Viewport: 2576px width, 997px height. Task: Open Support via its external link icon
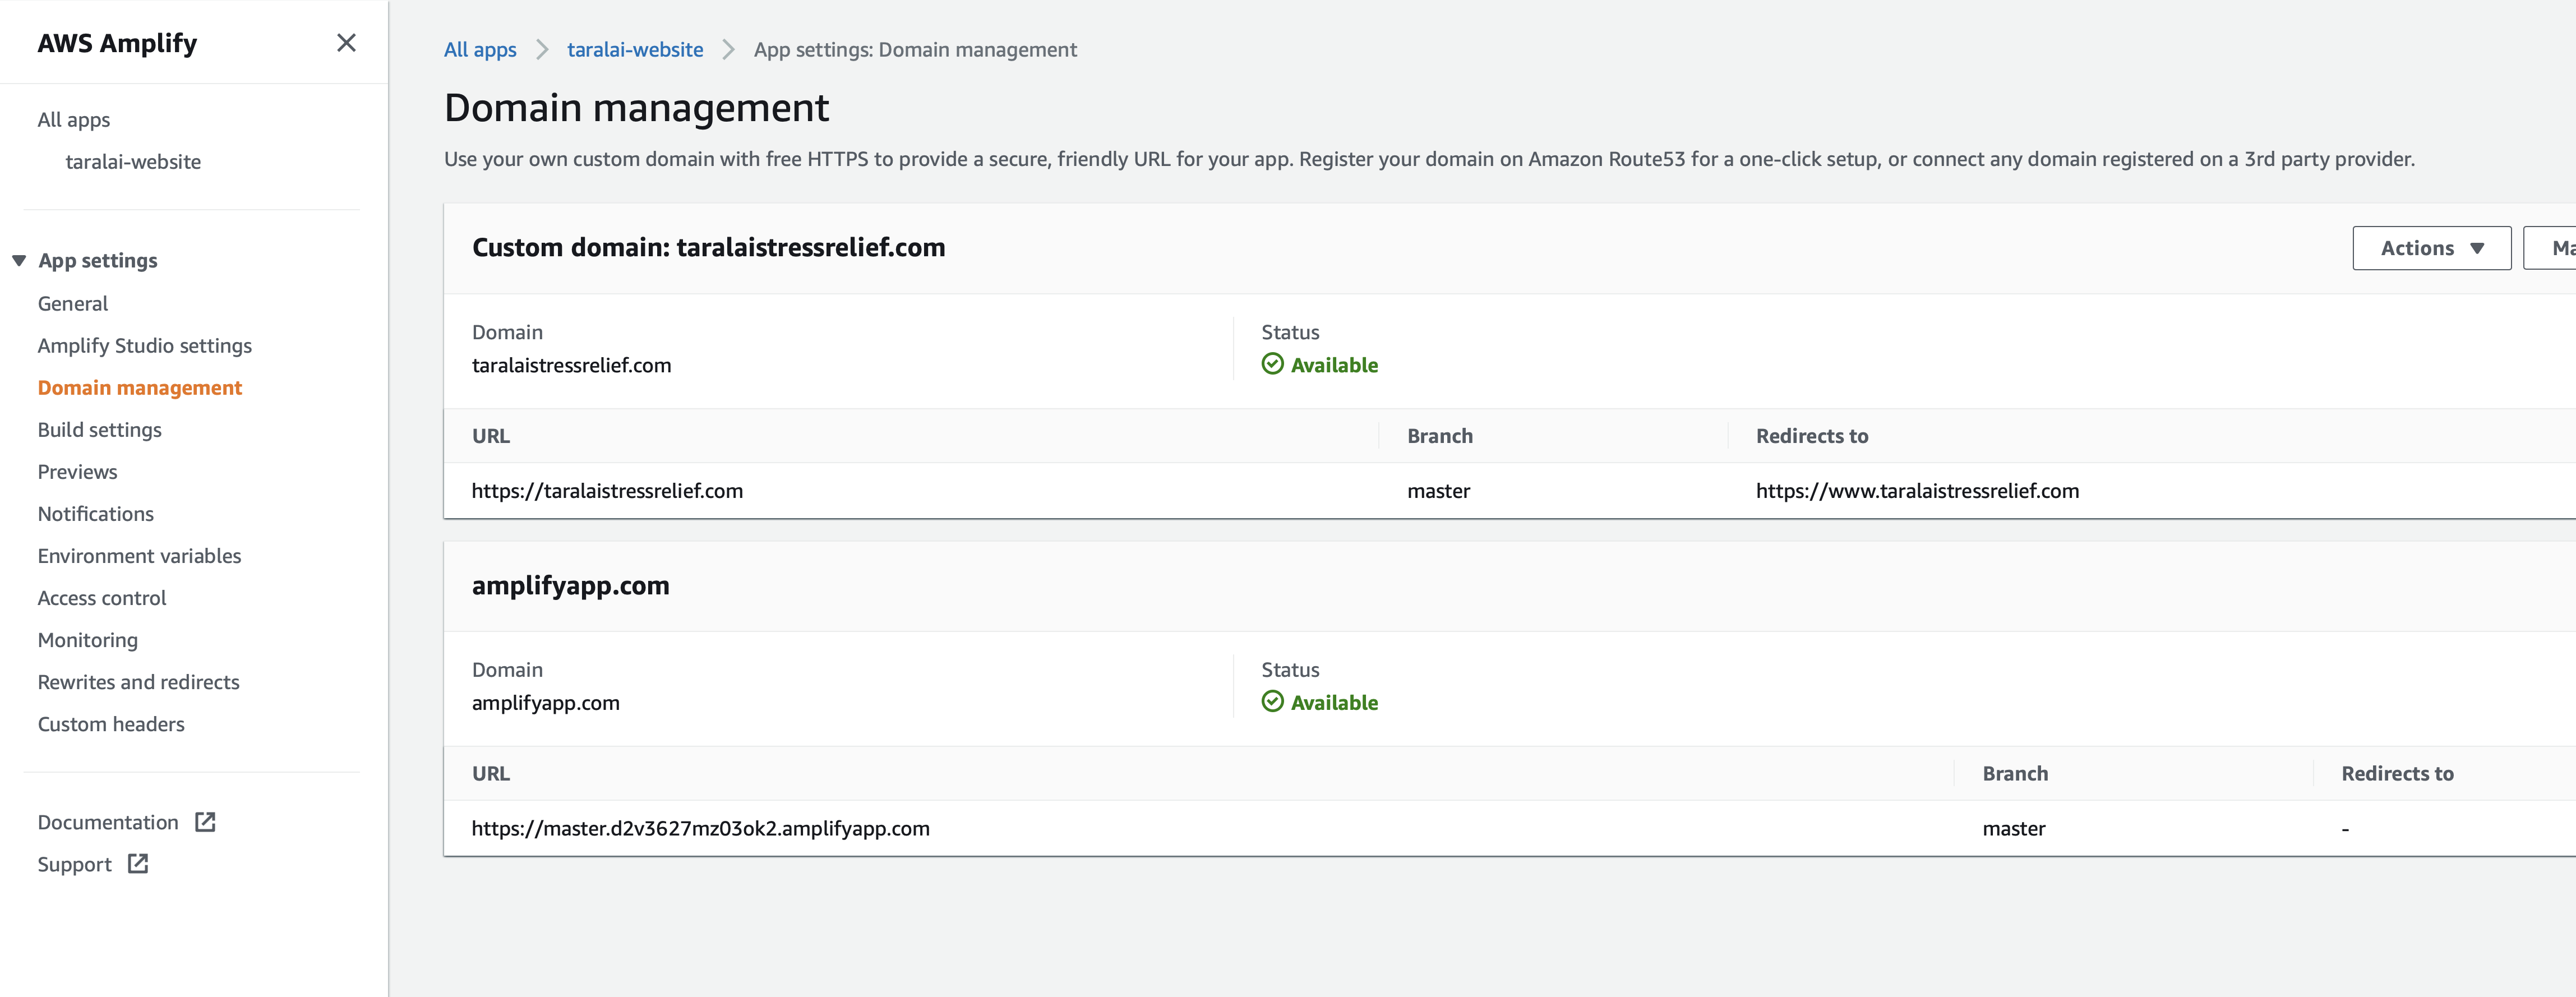click(x=136, y=863)
